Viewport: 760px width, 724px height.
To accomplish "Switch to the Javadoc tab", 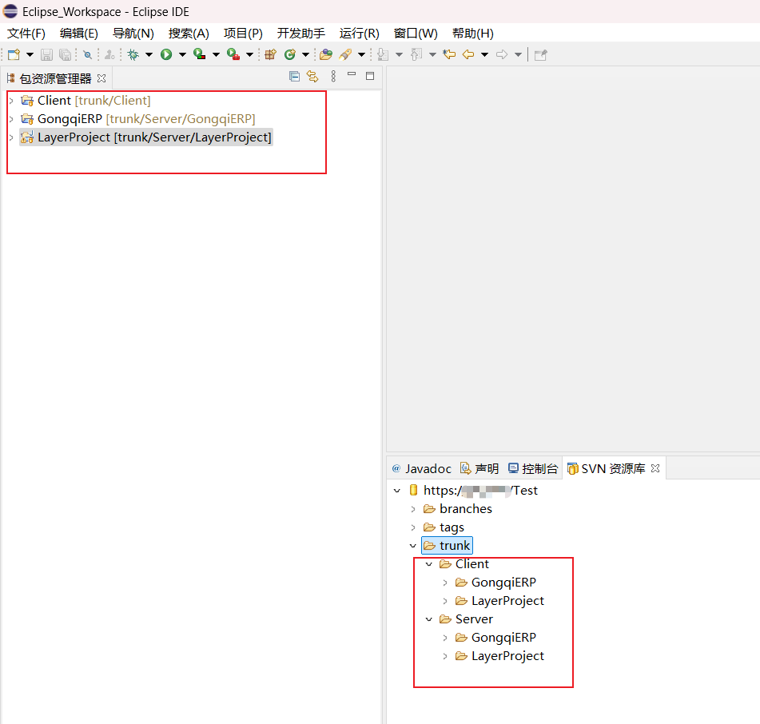I will [x=422, y=468].
